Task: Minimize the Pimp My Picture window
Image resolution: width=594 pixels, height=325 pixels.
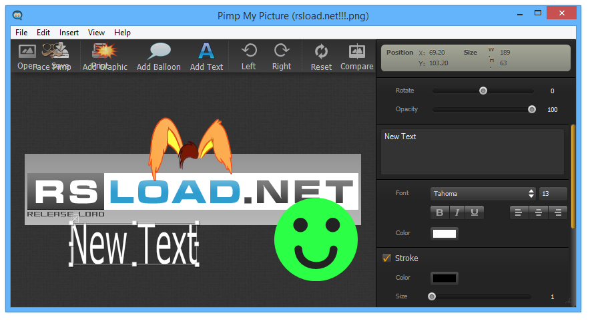Action: (520, 14)
